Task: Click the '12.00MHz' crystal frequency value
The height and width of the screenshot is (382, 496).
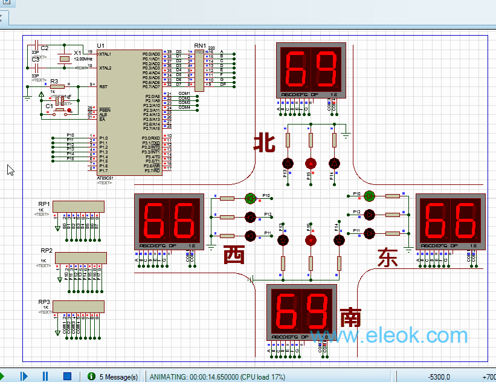Action: (x=83, y=59)
